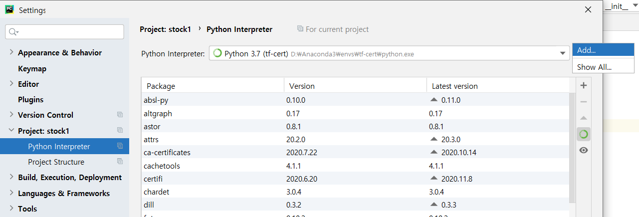Select the astor package row

pyautogui.click(x=355, y=126)
